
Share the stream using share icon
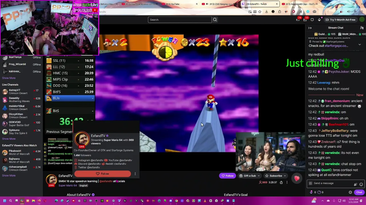281,182
